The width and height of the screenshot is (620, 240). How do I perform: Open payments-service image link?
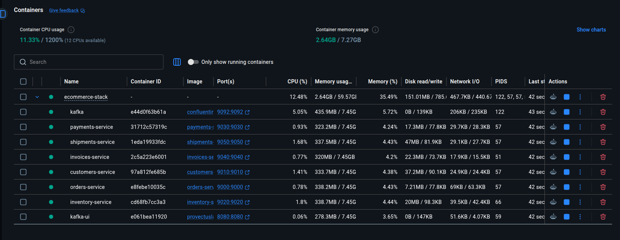(200, 127)
